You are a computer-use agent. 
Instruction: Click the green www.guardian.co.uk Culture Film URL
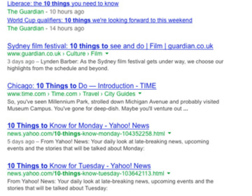coord(54,54)
